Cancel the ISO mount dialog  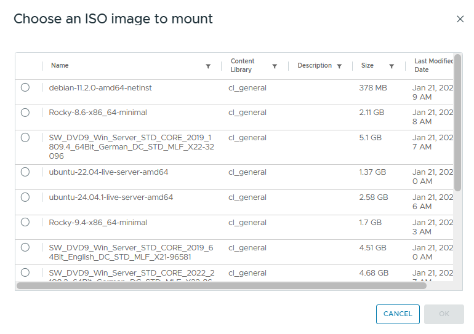[398, 314]
